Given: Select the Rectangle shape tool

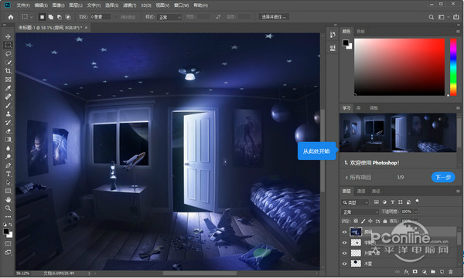Looking at the screenshot, I should click(8, 192).
